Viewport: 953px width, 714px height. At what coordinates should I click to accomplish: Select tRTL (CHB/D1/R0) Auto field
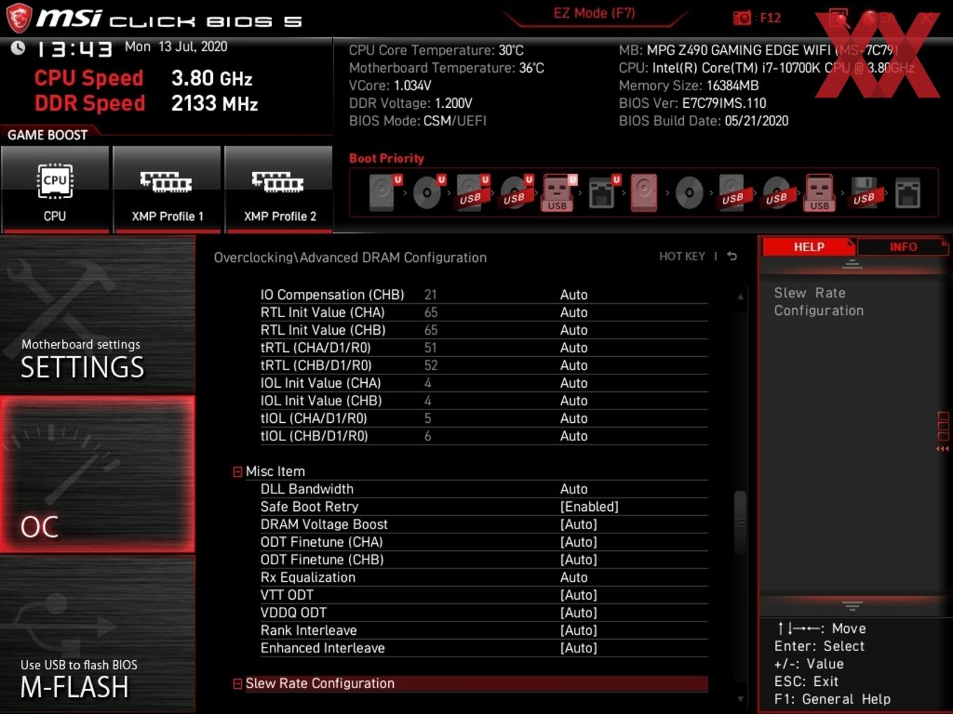coord(574,365)
